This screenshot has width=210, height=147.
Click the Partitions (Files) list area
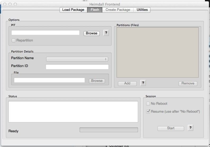click(x=158, y=52)
